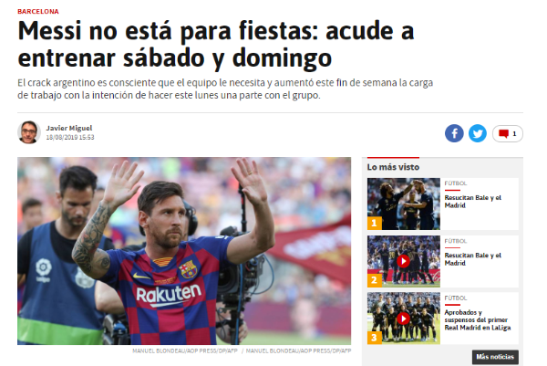Click the main Messi waving photo

[x=184, y=251]
